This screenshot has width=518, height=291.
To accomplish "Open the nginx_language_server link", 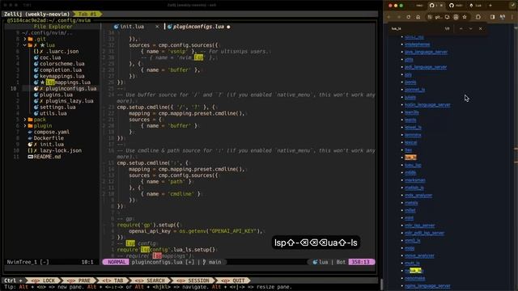I will 427,285.
